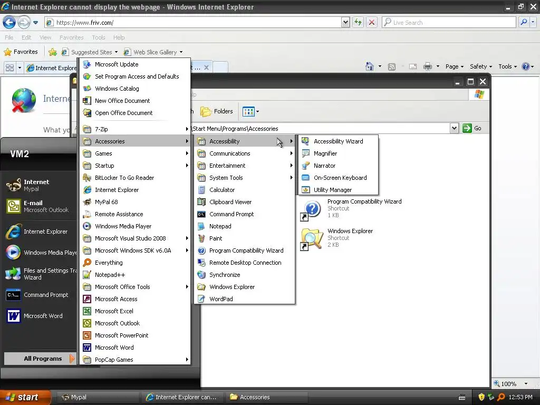Click the MyPal 68 icon
Screen dimensions: 540x405
click(x=87, y=202)
